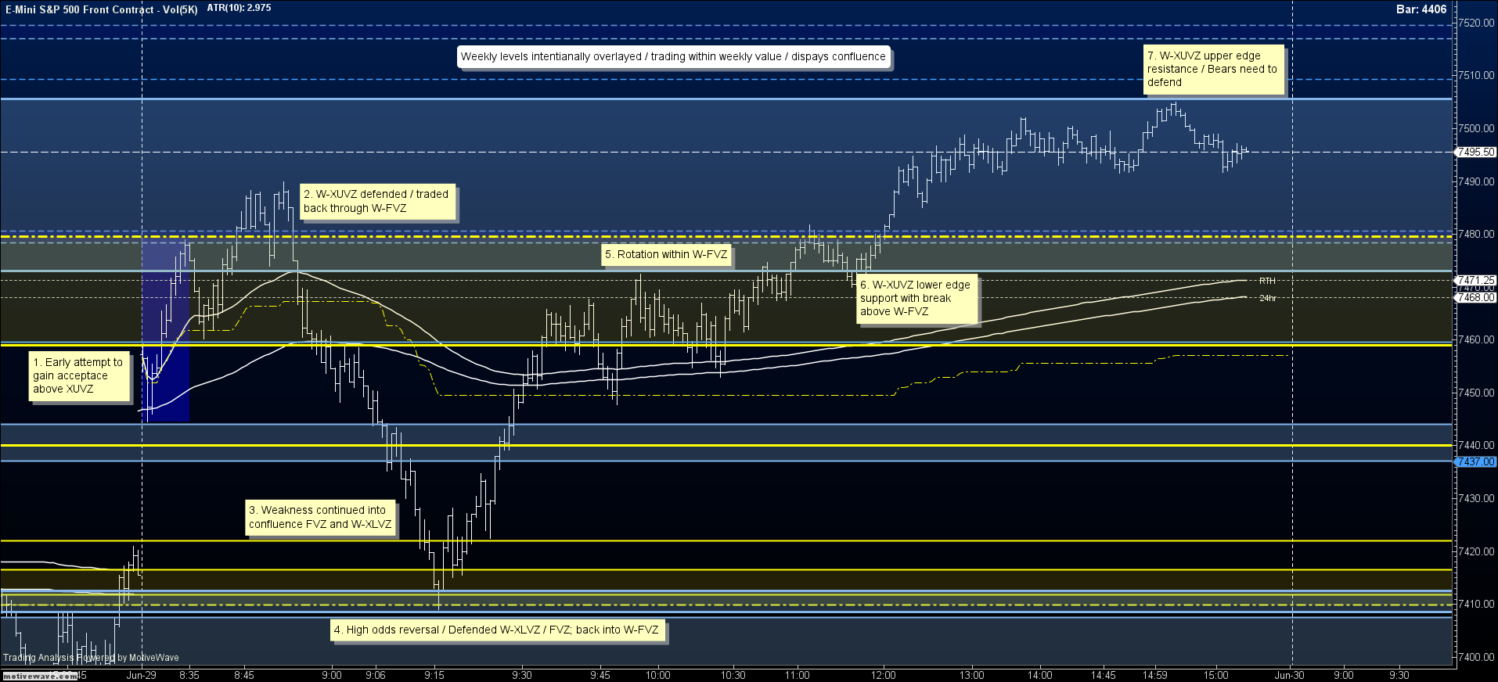Click the 10:30 time axis label
Screen dimensions: 1498x682
[733, 676]
